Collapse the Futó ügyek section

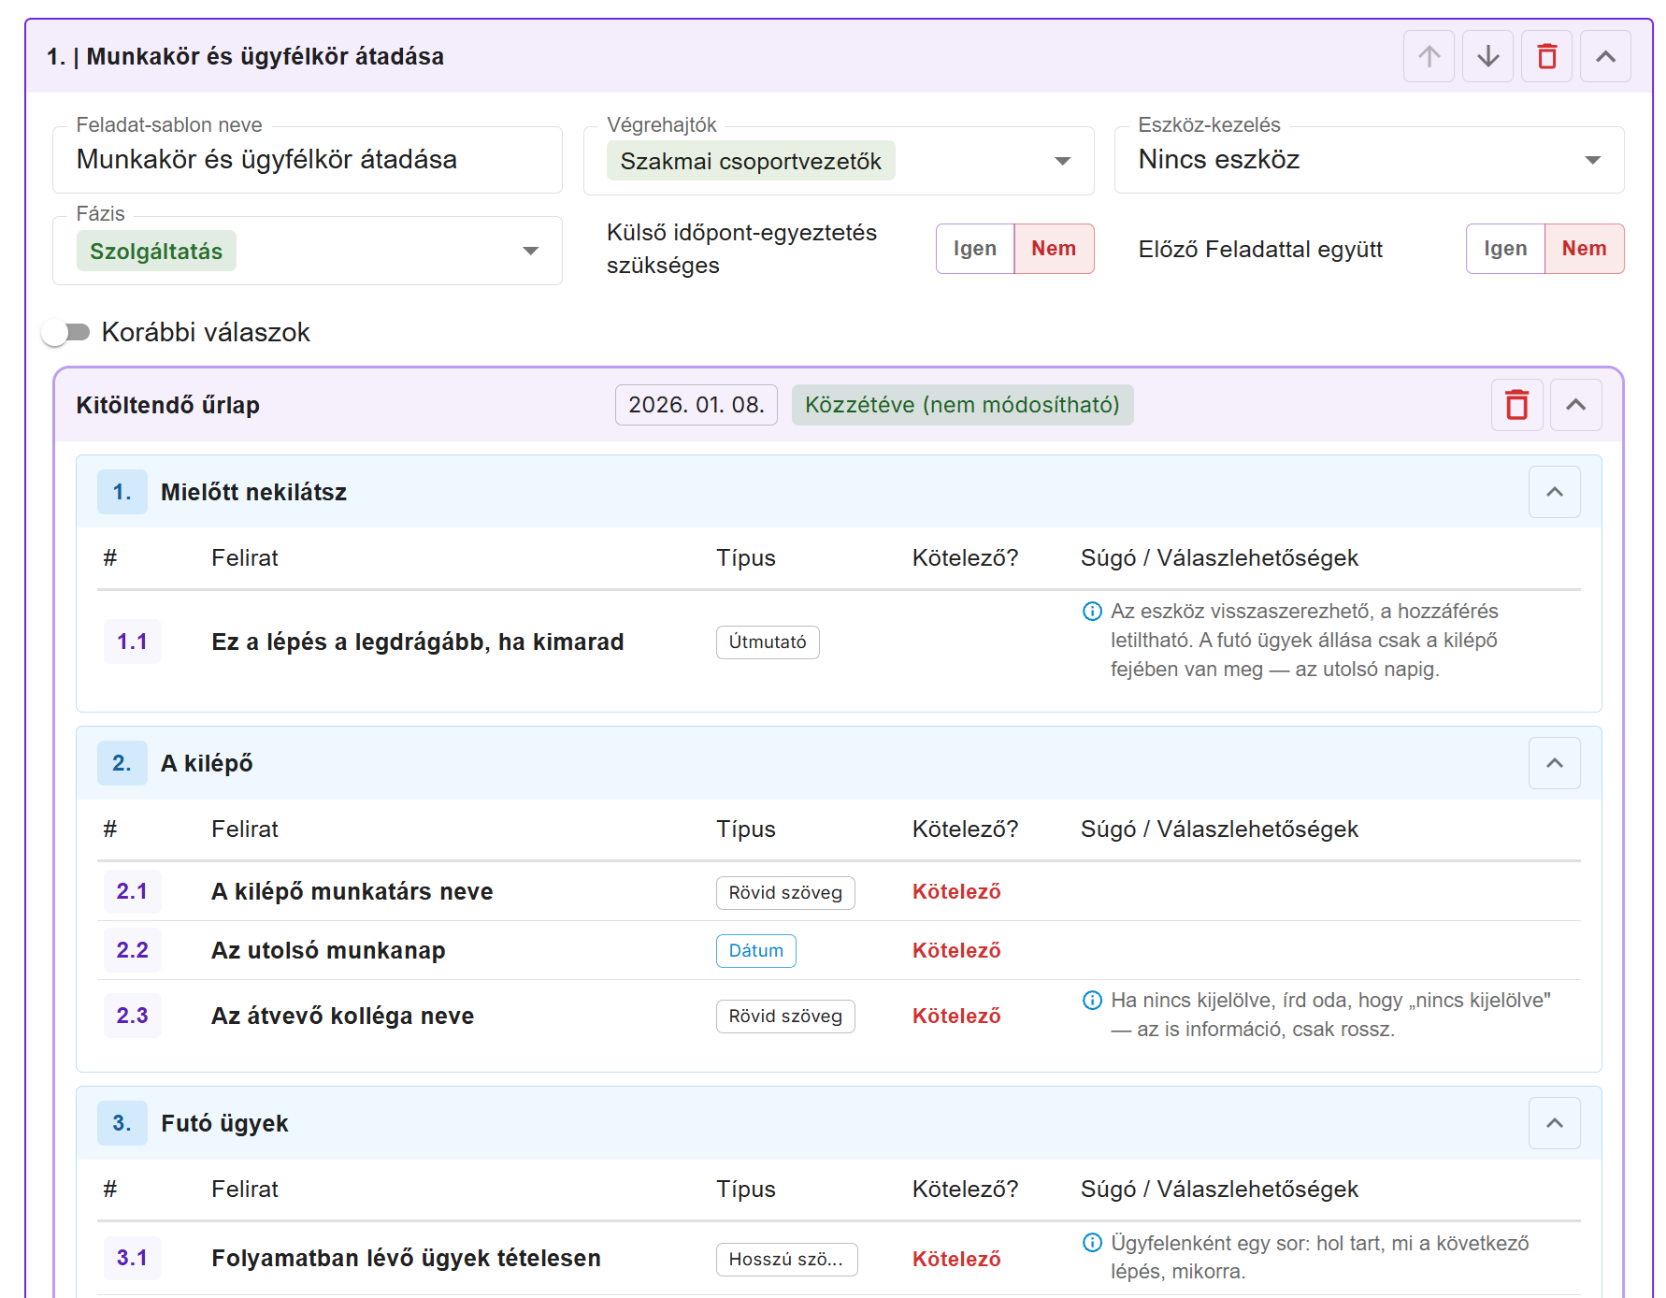(1554, 1123)
